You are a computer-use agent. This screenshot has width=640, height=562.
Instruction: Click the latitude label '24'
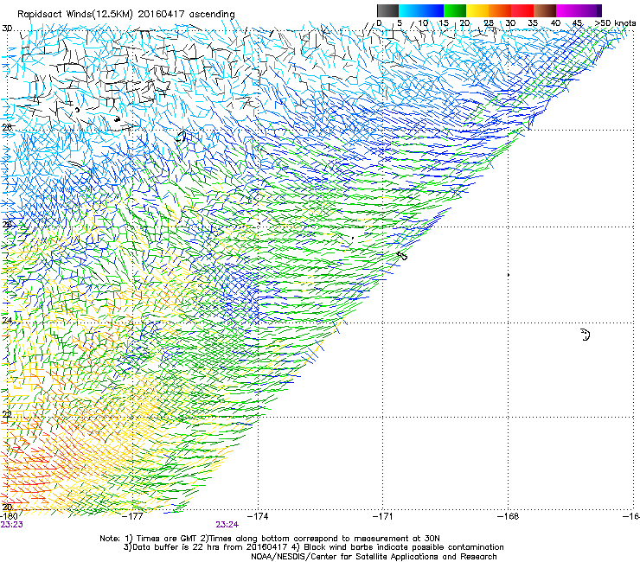[7, 320]
